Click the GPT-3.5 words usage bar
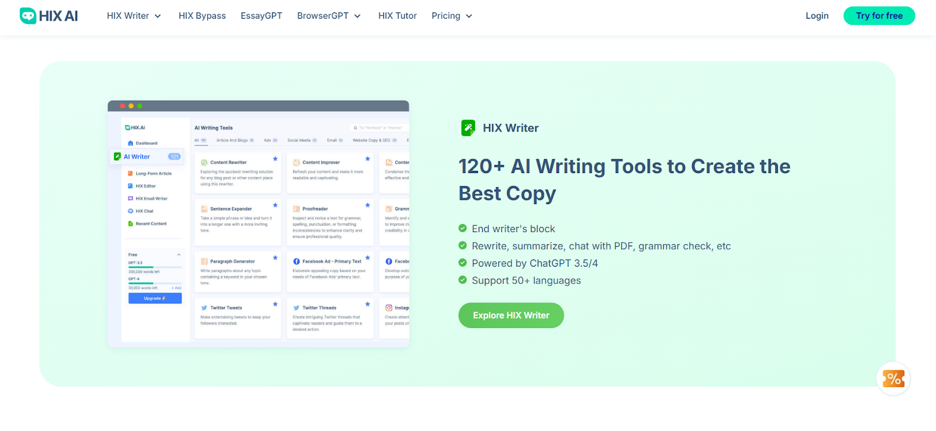Screen dimensions: 936x431 tap(155, 267)
